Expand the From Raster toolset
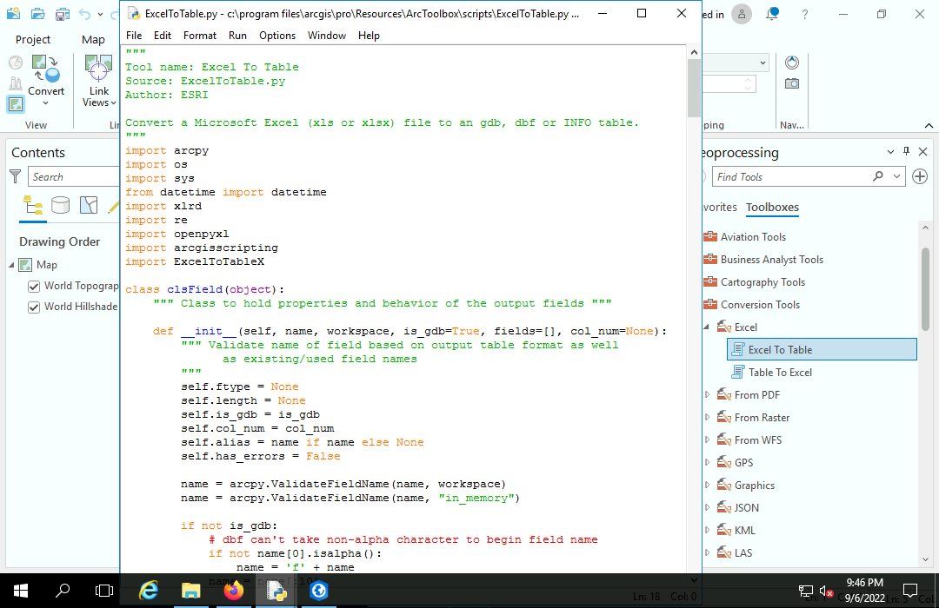Image resolution: width=939 pixels, height=608 pixels. coord(708,418)
